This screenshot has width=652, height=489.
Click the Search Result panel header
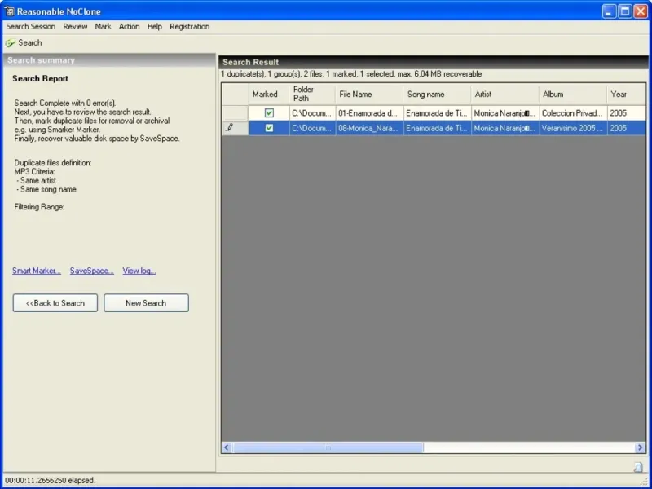tap(434, 62)
